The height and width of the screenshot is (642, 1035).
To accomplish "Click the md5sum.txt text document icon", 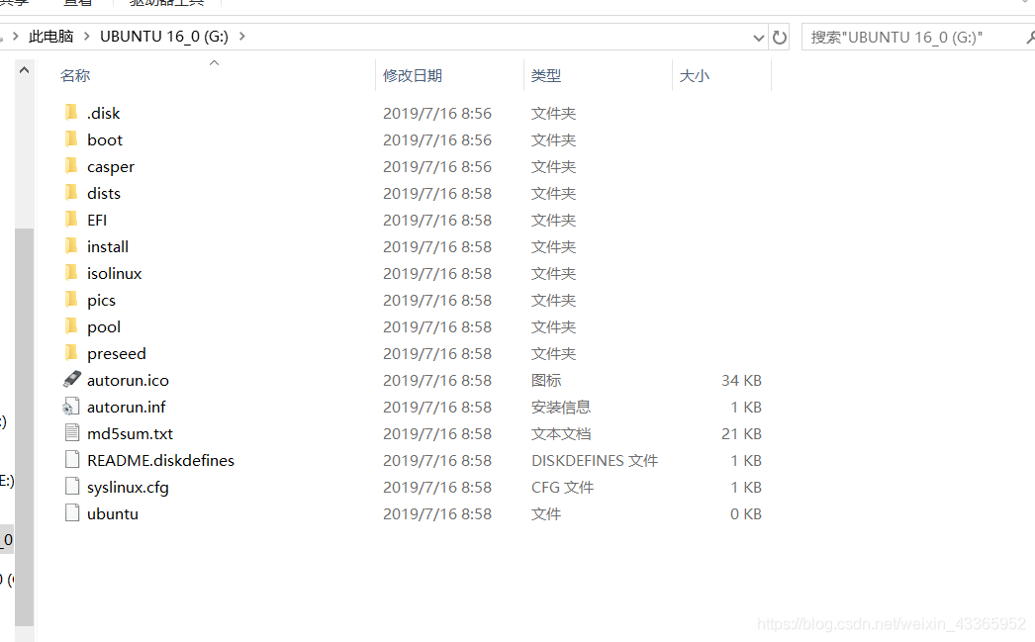I will coord(72,433).
